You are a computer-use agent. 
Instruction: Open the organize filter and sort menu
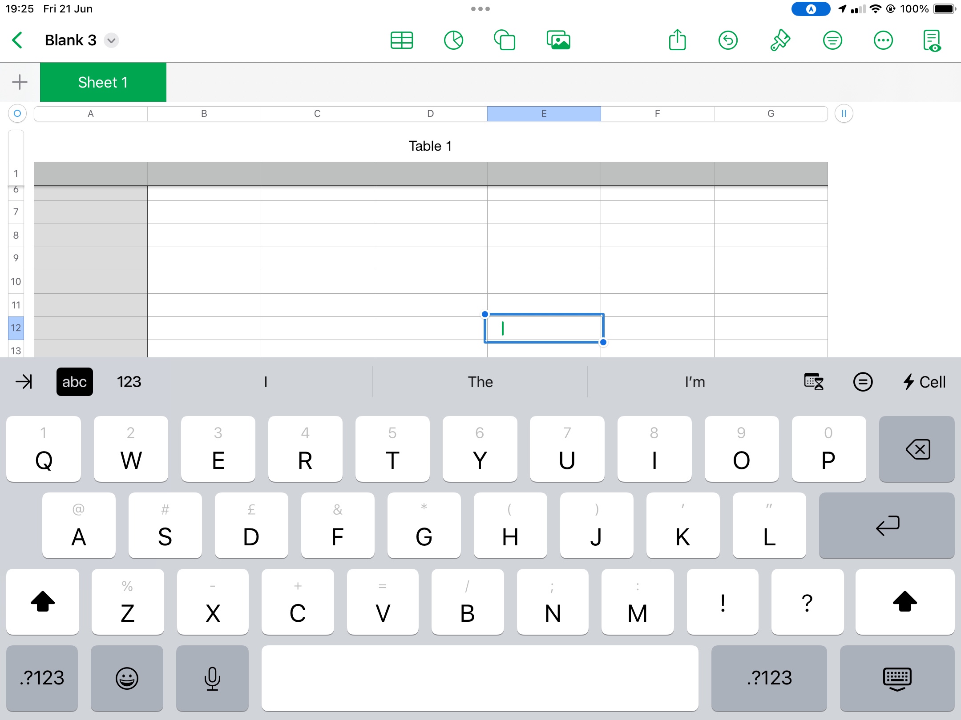click(832, 40)
